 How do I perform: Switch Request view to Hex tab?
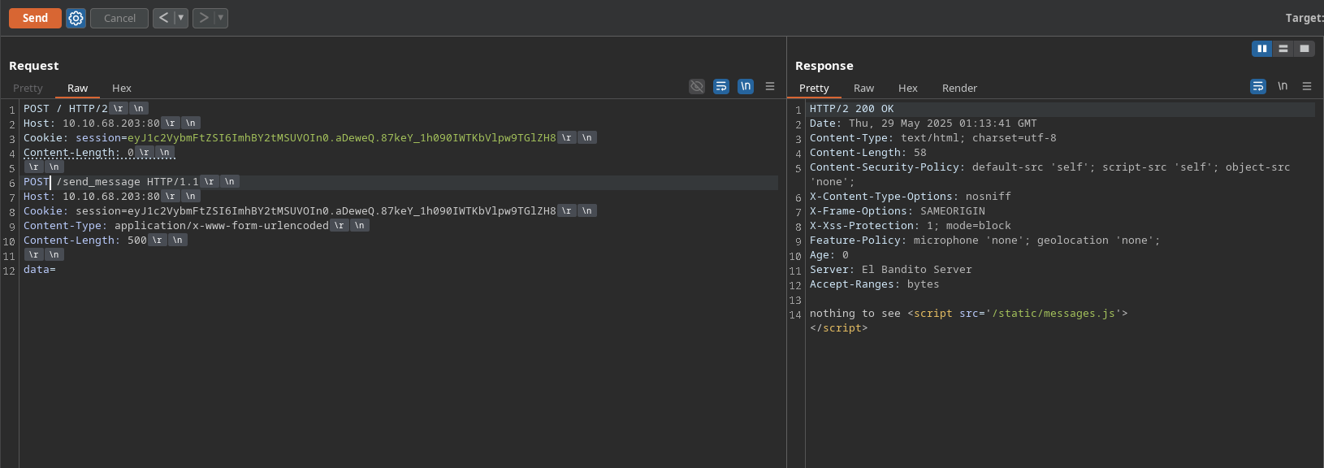point(122,88)
